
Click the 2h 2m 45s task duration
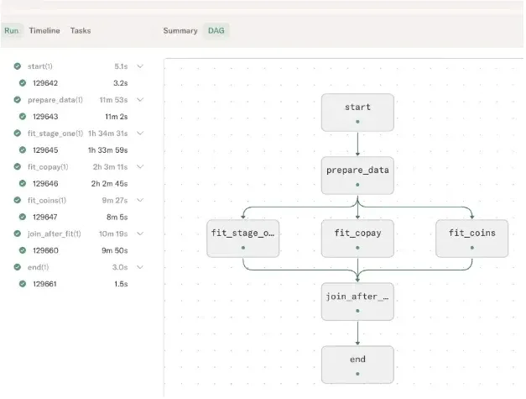tap(109, 183)
